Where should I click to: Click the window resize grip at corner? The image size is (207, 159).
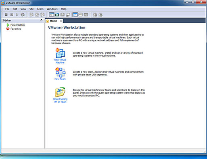205,151
